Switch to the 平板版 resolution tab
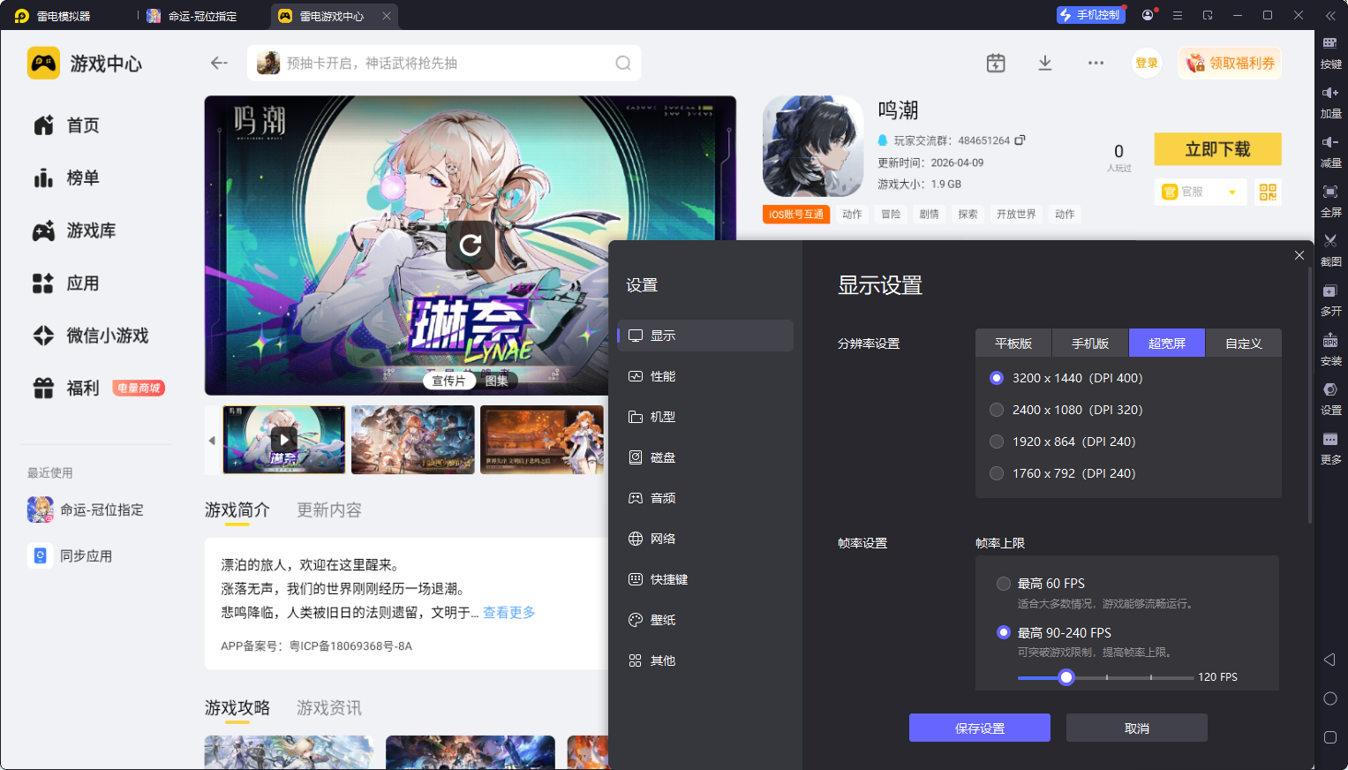Image resolution: width=1348 pixels, height=770 pixels. tap(1013, 343)
